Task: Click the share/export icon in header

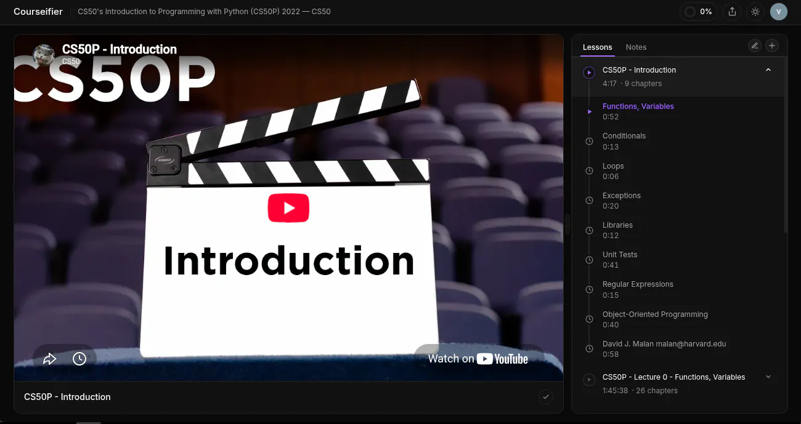Action: [732, 12]
